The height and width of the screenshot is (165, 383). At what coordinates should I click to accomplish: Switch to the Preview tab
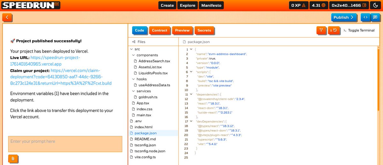[x=182, y=30]
